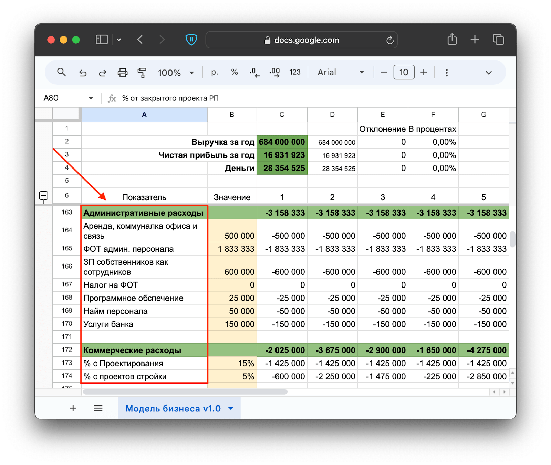
Task: Click the search magnifier icon in toolbar
Action: coord(61,72)
